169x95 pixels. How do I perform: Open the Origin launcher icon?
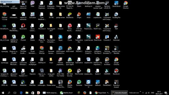tap(79, 15)
